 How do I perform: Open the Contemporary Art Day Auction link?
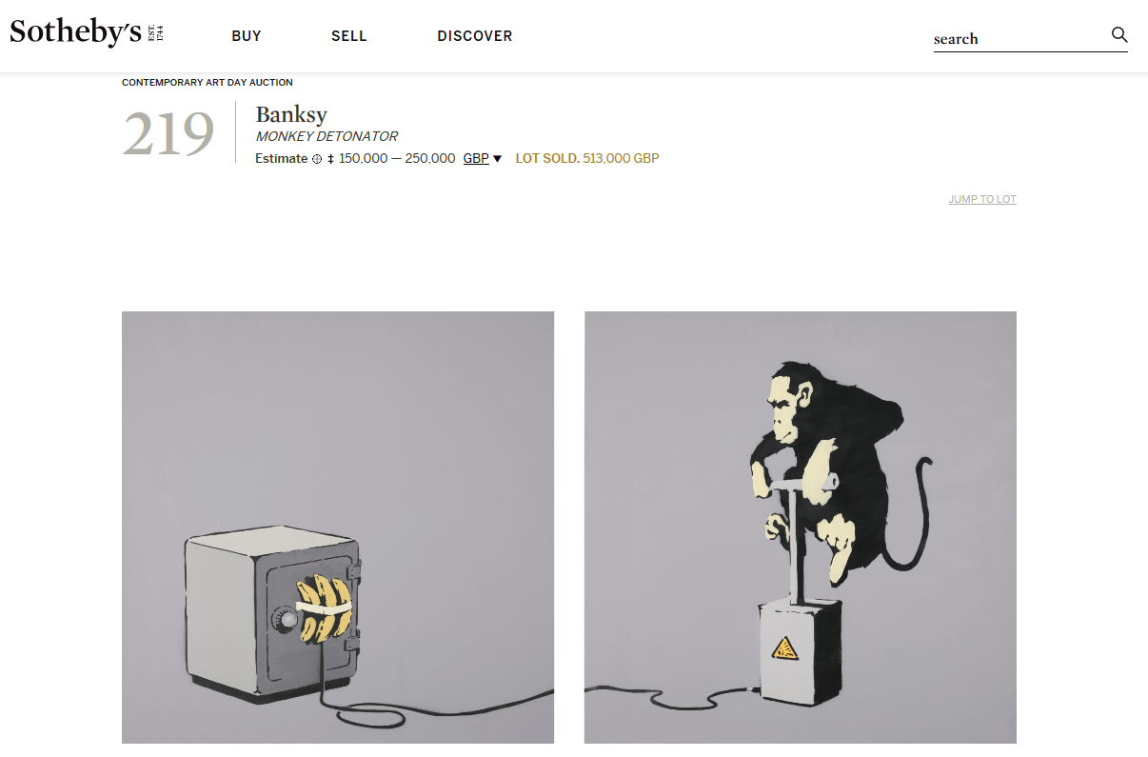point(208,83)
